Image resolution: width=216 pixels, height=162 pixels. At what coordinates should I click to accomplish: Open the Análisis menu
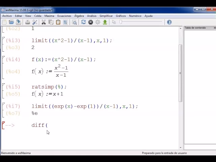click(x=92, y=16)
